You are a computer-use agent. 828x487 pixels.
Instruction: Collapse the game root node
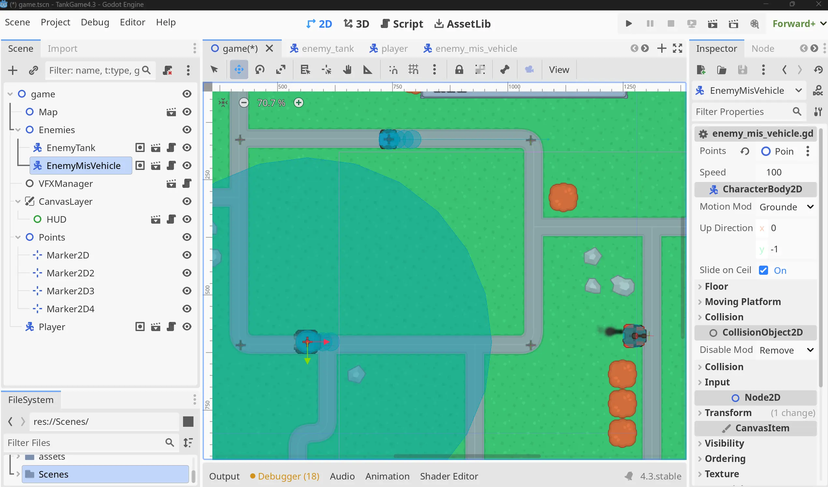10,94
